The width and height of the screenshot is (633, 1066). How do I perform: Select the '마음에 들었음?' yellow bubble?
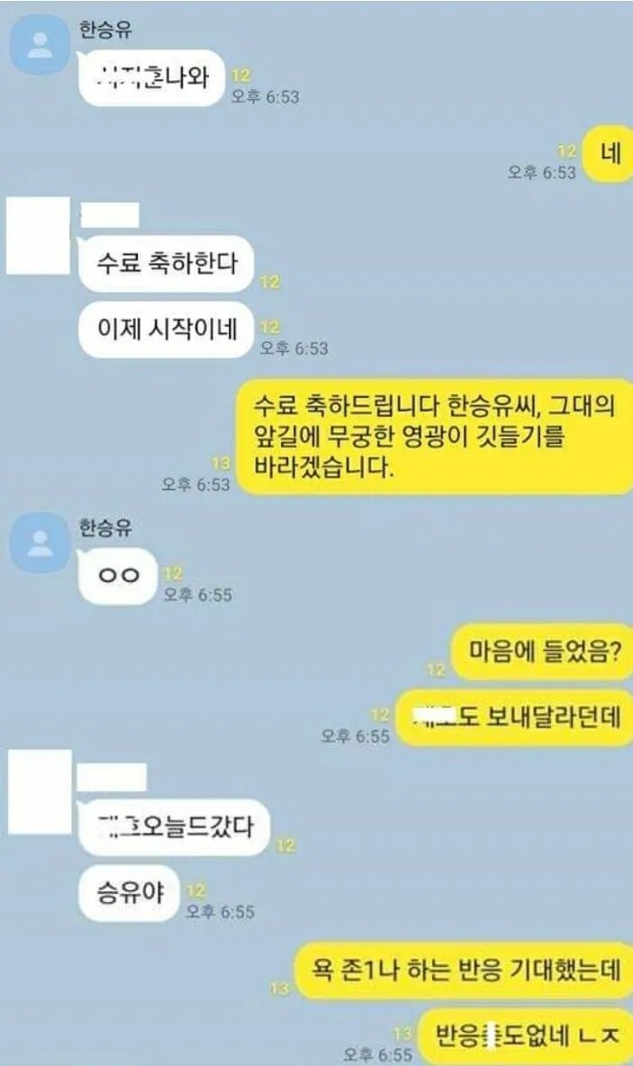(x=543, y=652)
